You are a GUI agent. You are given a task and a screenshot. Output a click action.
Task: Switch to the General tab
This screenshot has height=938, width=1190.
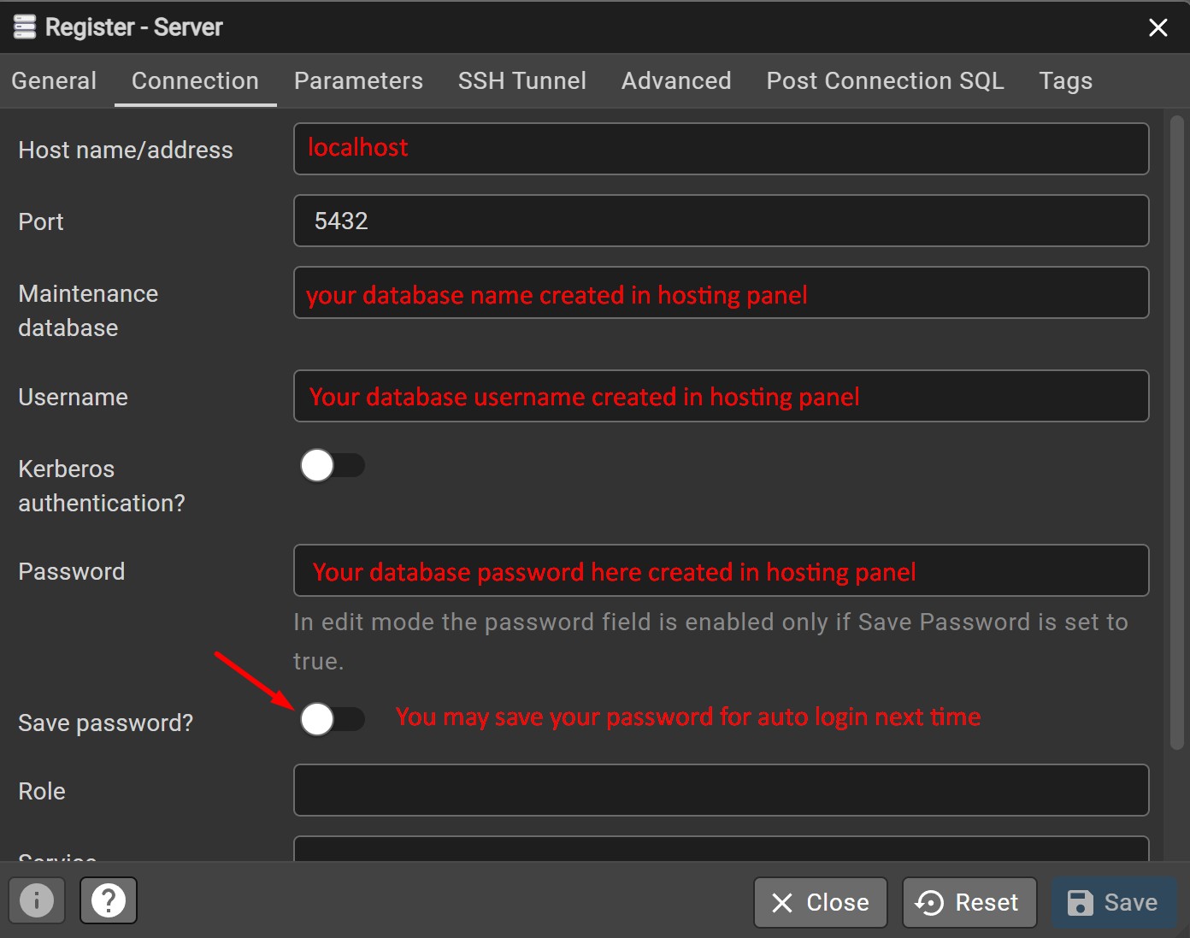pos(54,81)
